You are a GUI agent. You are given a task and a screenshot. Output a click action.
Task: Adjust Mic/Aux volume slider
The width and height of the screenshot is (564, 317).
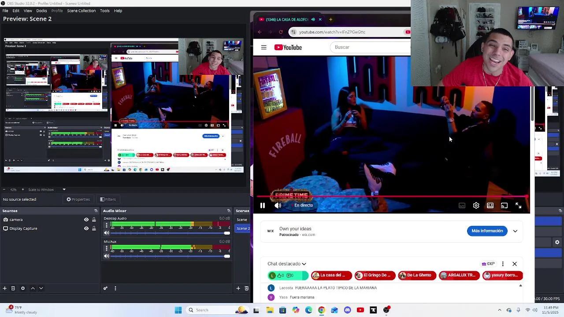click(x=171, y=256)
